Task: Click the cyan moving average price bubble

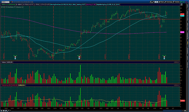Action: point(182,16)
